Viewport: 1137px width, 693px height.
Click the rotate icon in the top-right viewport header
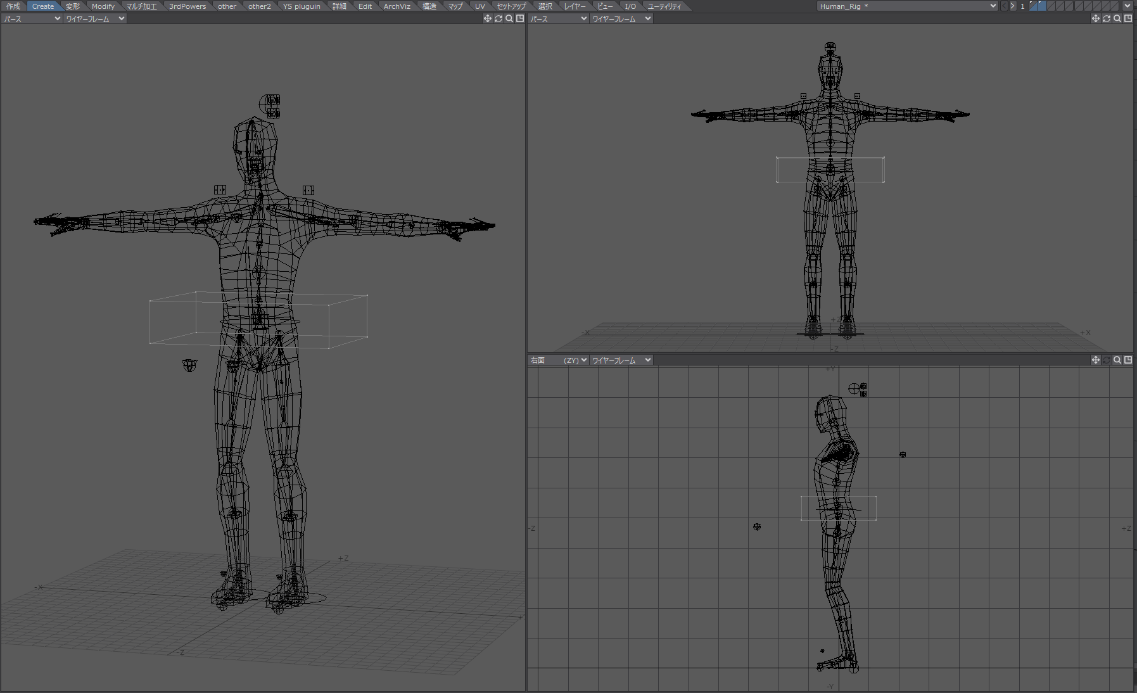(x=1107, y=19)
